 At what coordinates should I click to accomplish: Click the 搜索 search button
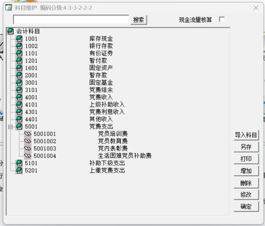(x=139, y=20)
